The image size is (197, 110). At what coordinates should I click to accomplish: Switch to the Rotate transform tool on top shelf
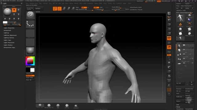click(x=73, y=9)
